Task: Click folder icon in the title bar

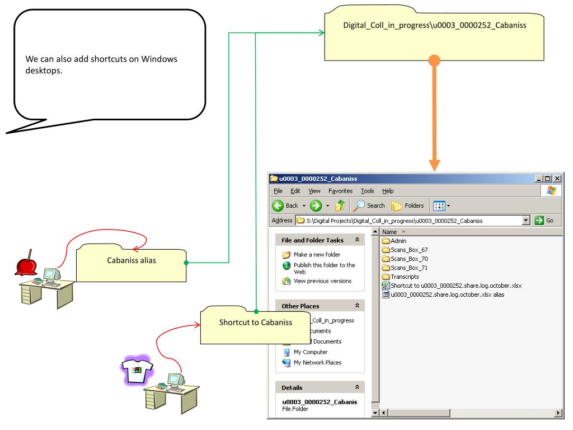Action: point(274,179)
